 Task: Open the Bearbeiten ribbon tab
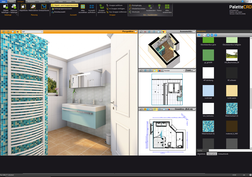[x=31, y=1]
